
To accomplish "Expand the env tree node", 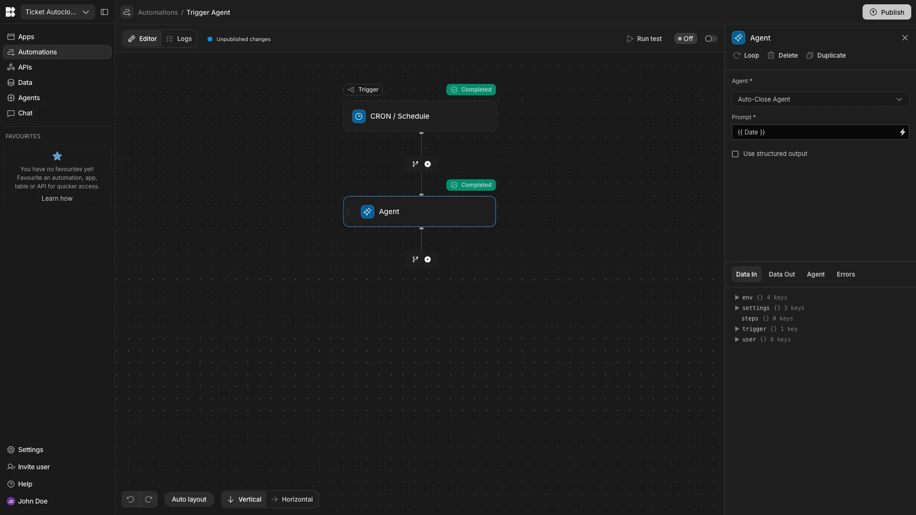I will point(737,298).
